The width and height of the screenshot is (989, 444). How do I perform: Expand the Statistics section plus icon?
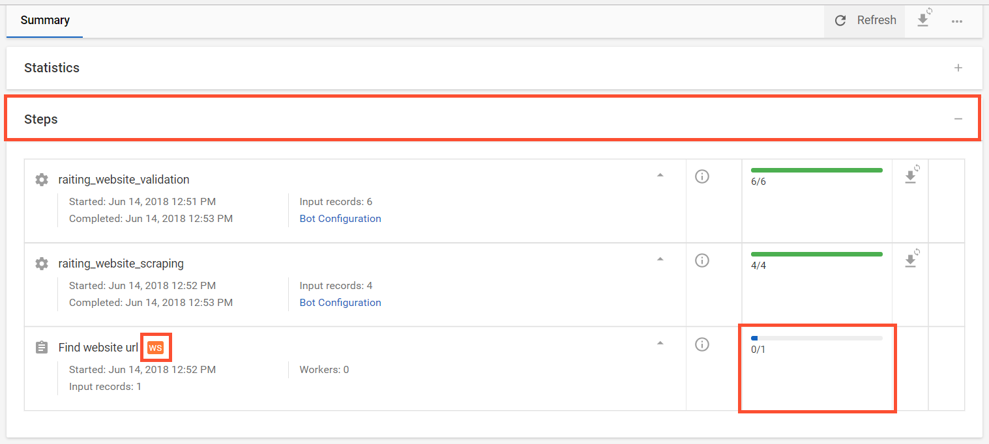tap(958, 68)
